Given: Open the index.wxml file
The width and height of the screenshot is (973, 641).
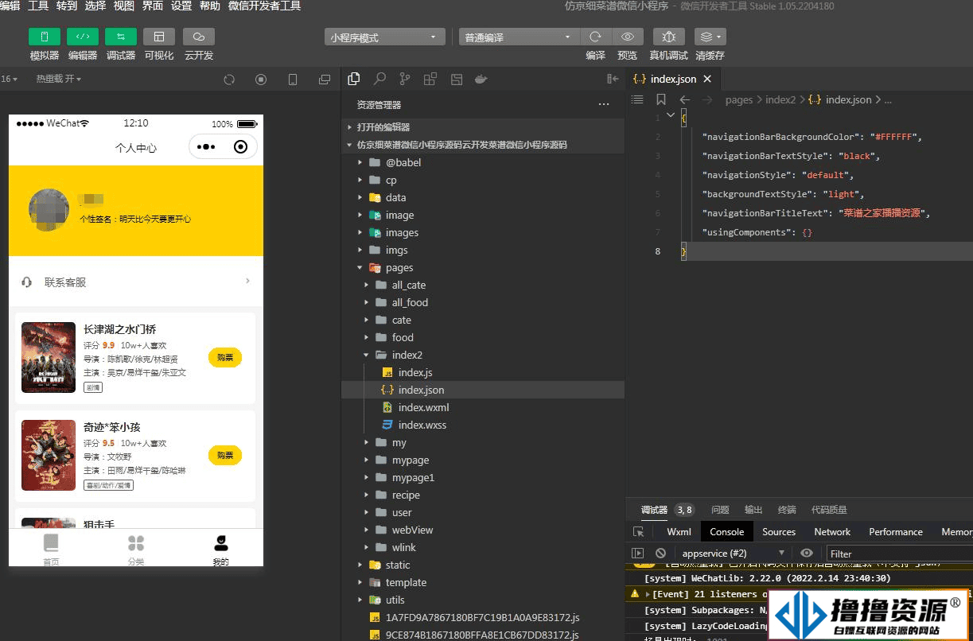Looking at the screenshot, I should tap(483, 407).
